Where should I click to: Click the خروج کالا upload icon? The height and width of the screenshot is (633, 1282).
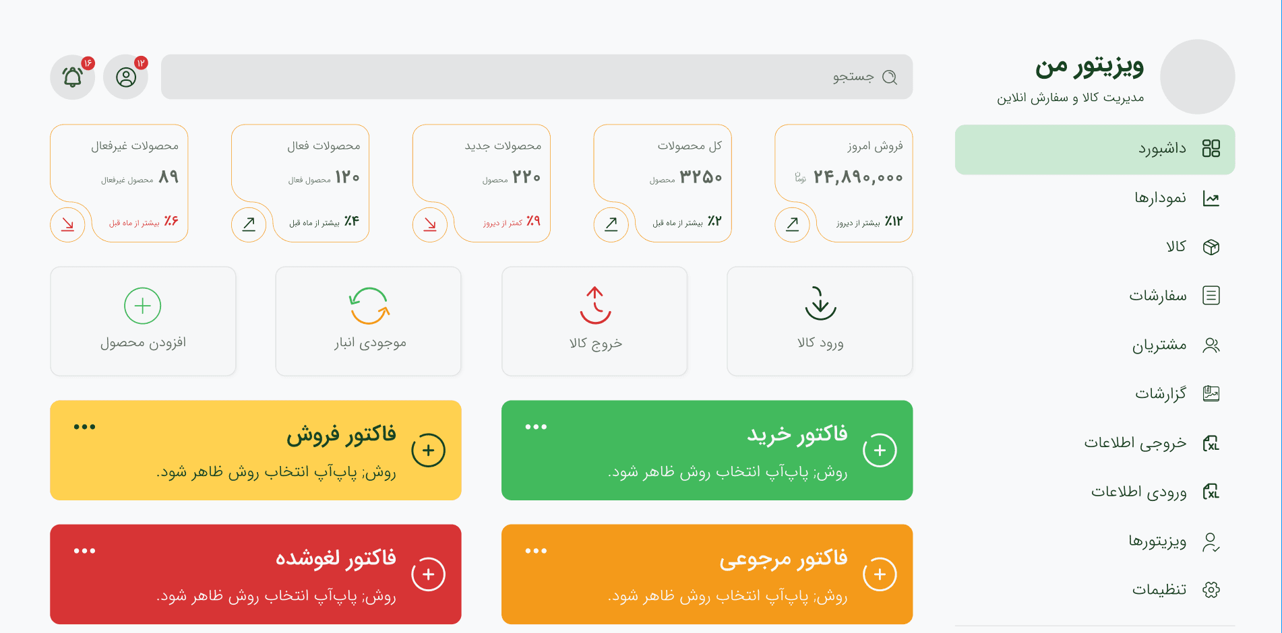pyautogui.click(x=595, y=305)
